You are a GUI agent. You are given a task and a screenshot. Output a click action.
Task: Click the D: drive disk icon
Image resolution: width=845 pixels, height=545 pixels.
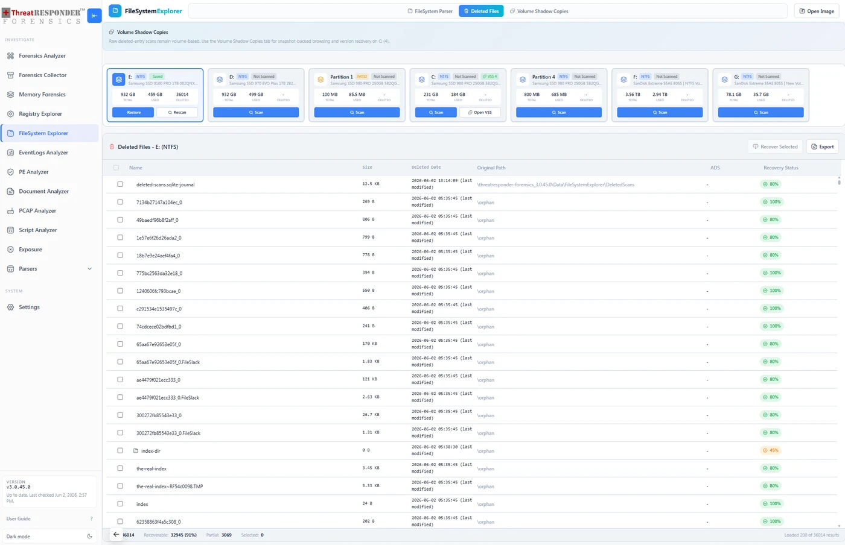220,79
